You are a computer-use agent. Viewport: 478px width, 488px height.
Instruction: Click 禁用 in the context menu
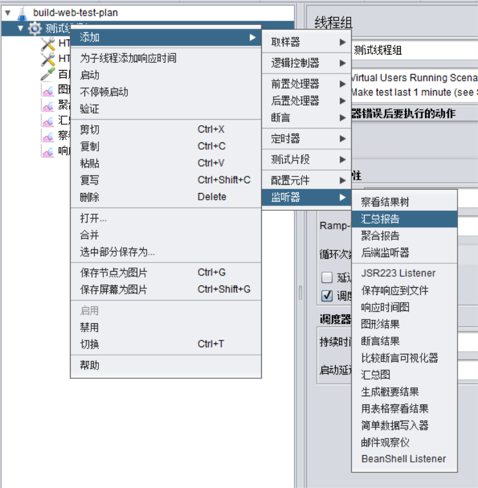(x=89, y=328)
